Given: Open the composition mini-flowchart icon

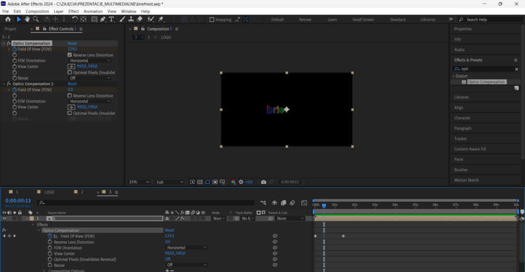Looking at the screenshot, I should click(x=264, y=203).
